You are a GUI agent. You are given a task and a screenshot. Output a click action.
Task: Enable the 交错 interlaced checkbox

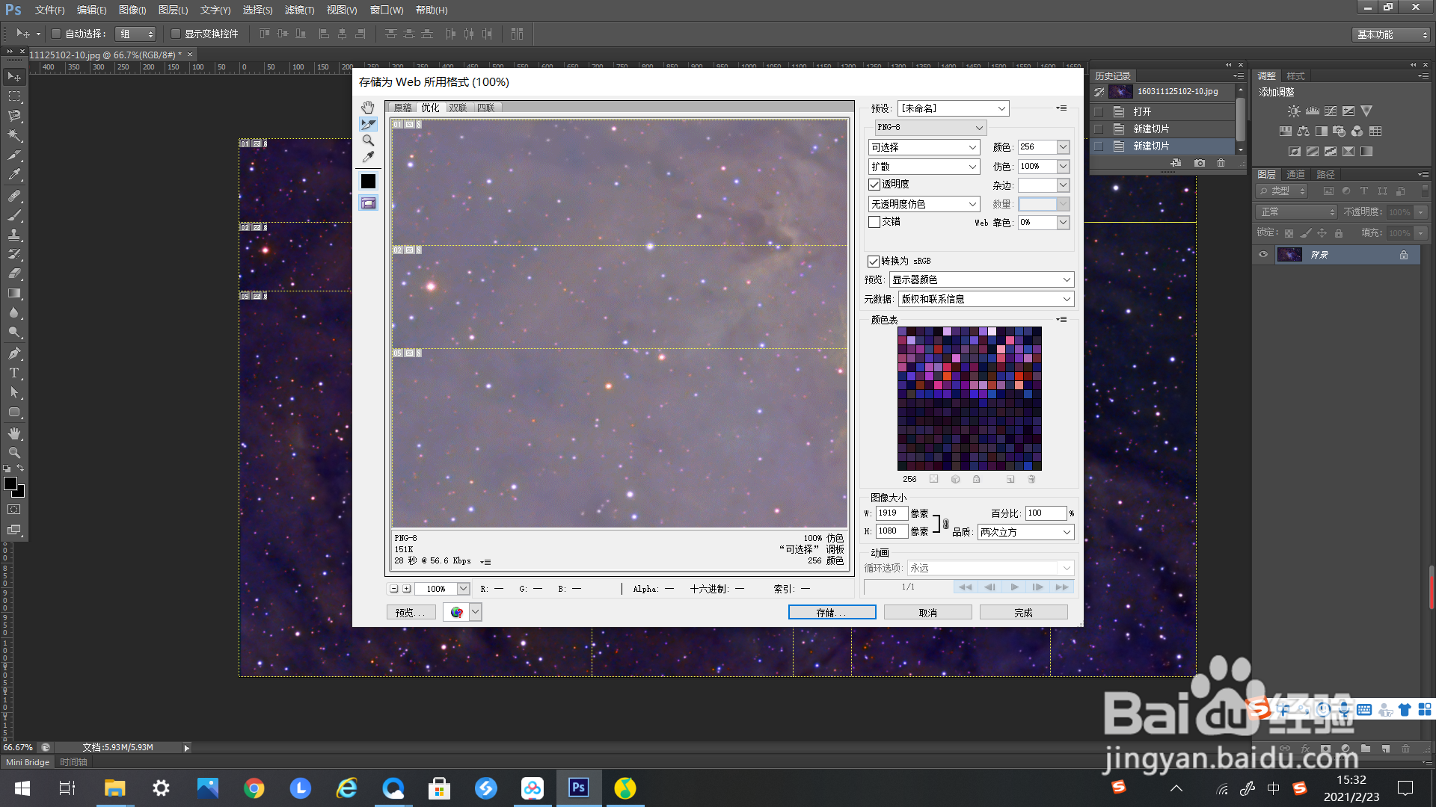click(x=874, y=222)
